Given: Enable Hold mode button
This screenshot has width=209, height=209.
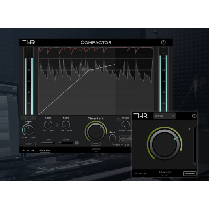Looking at the screenshot, I should (x=129, y=137).
